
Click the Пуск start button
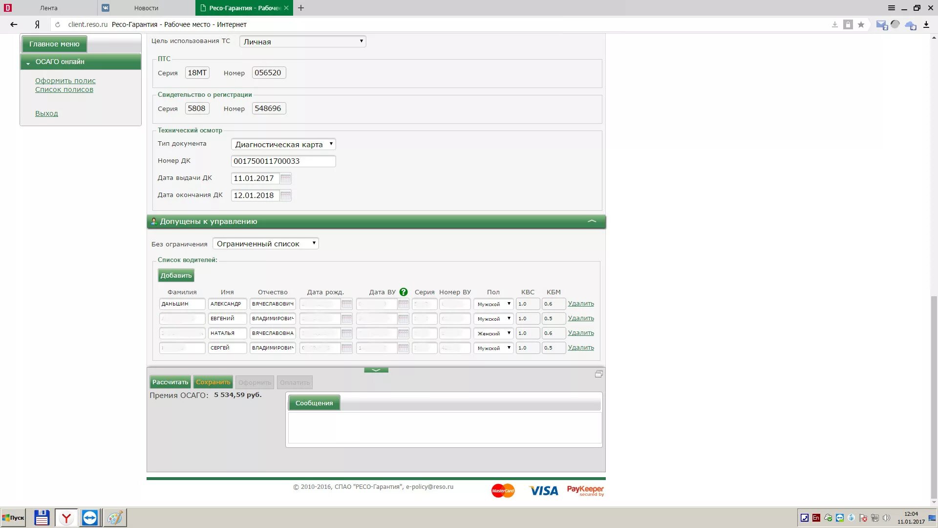coord(13,518)
